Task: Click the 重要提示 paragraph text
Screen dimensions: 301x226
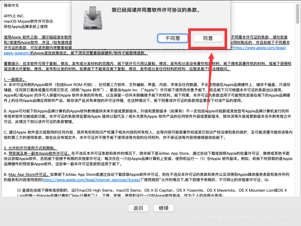Action: (x=147, y=66)
